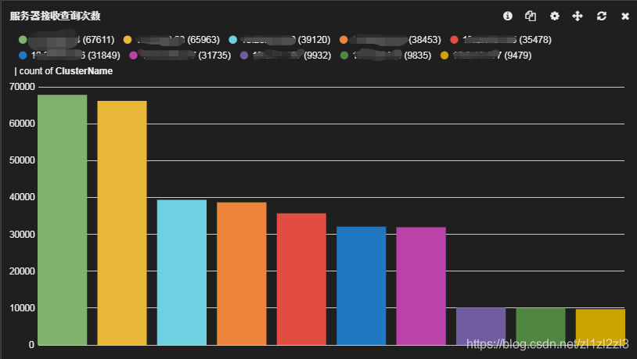The width and height of the screenshot is (637, 359).
Task: Toggle the legend dot for series (67611)
Action: click(23, 40)
